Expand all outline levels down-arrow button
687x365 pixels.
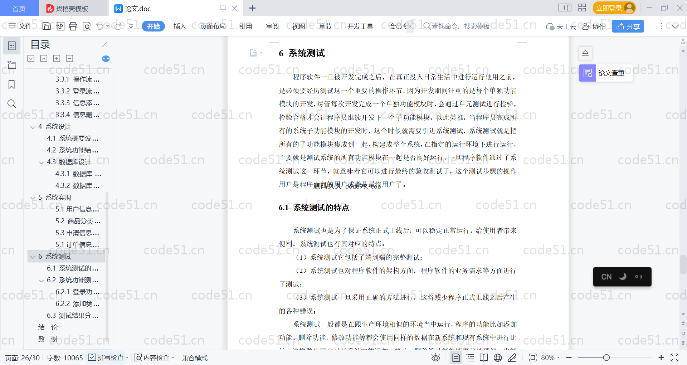click(x=31, y=58)
